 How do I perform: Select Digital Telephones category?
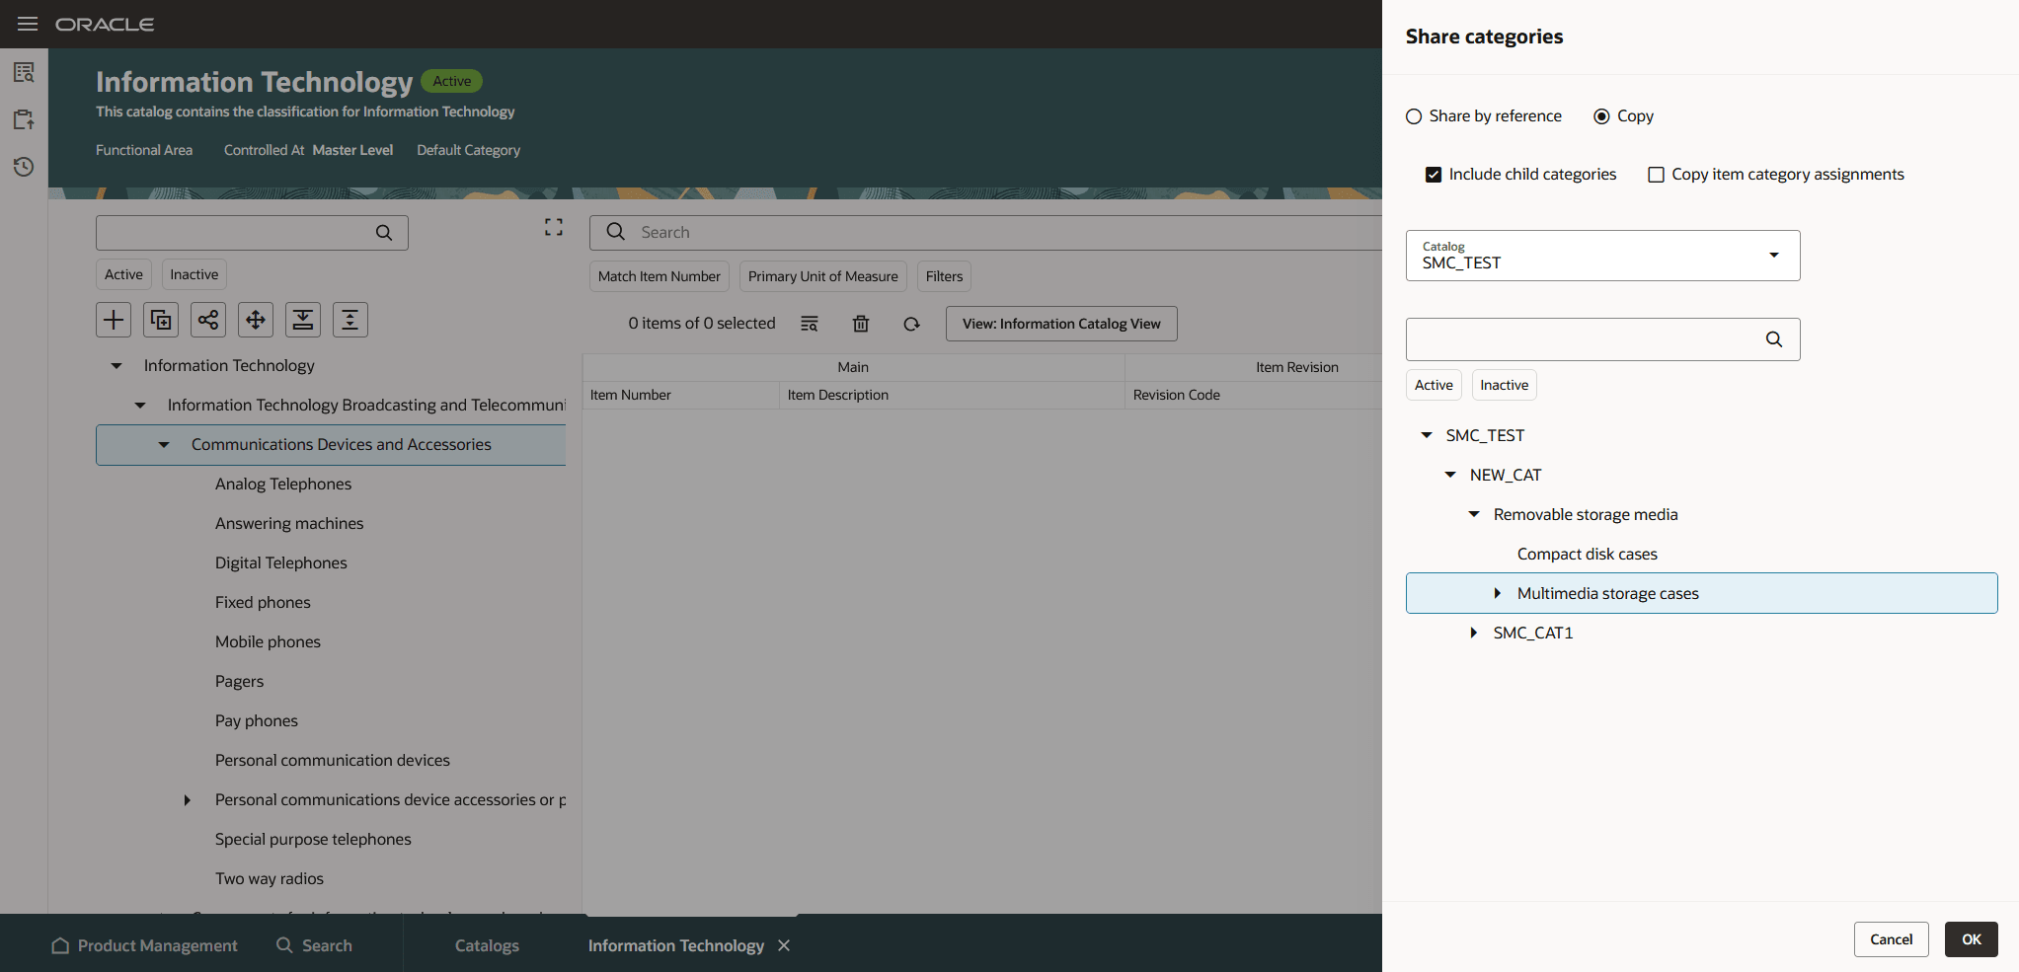pos(281,562)
